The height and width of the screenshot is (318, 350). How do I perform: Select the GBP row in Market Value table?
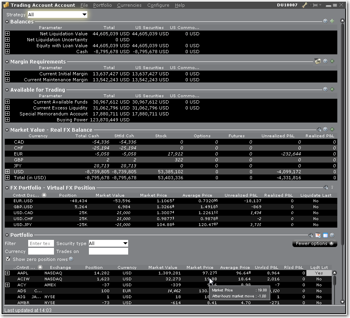171,160
